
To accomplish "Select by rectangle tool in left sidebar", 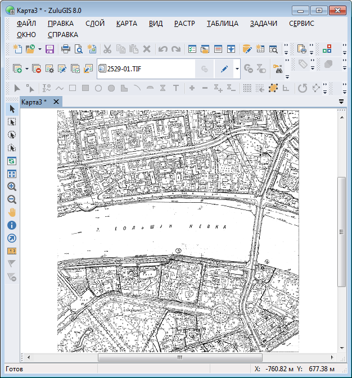I will (12, 122).
